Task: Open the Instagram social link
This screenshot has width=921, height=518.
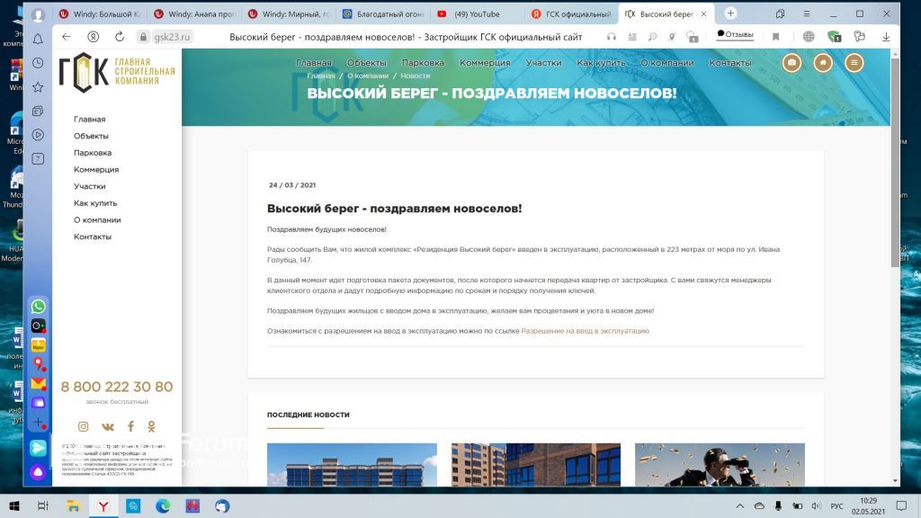Action: [x=84, y=426]
